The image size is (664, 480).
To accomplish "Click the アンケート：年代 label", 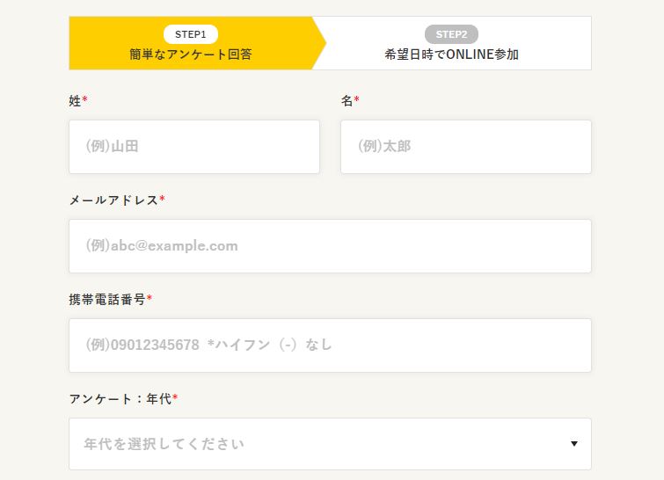I will (120, 399).
